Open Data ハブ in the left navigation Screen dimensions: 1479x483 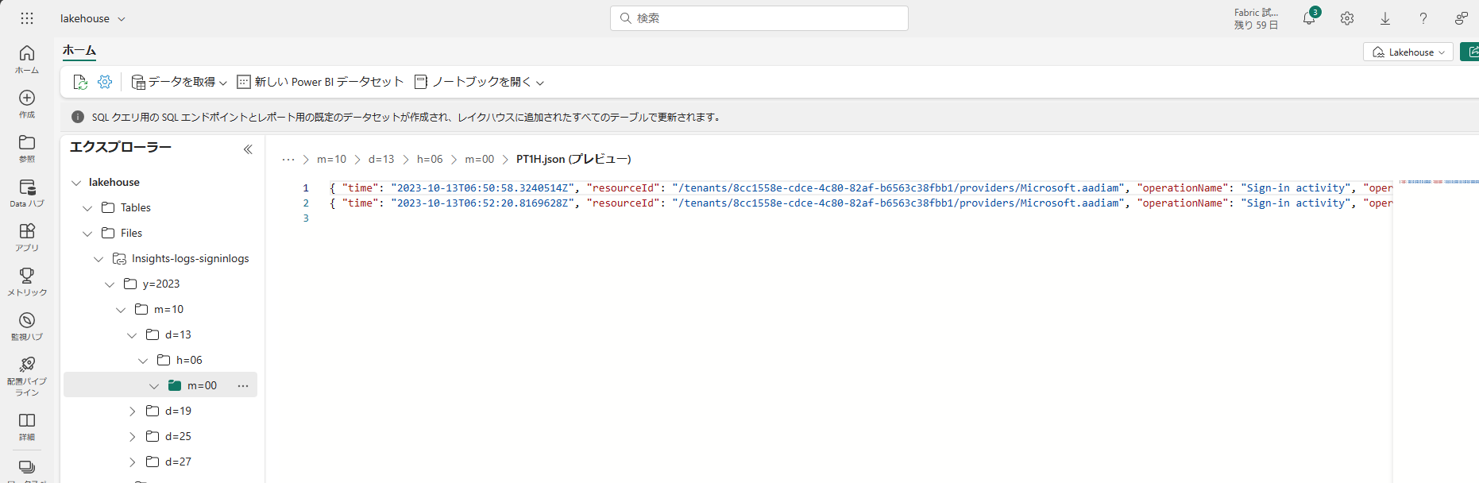pos(27,193)
